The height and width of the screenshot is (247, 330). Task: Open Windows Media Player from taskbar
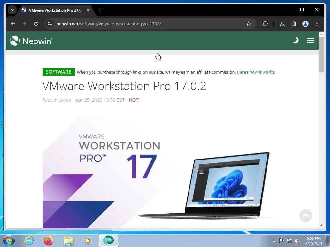click(88, 241)
